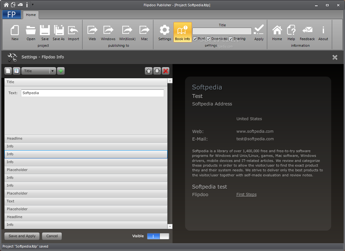The height and width of the screenshot is (251, 345).
Task: Open Settings gear in ribbon
Action: [x=165, y=33]
